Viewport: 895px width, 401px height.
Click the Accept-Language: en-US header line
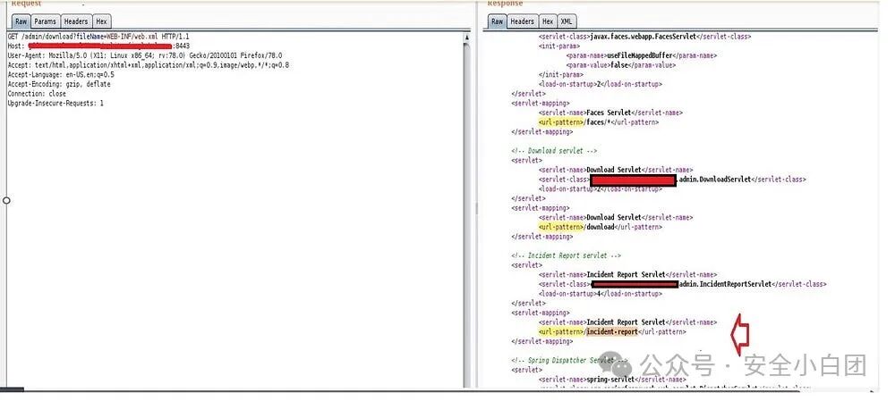point(61,75)
